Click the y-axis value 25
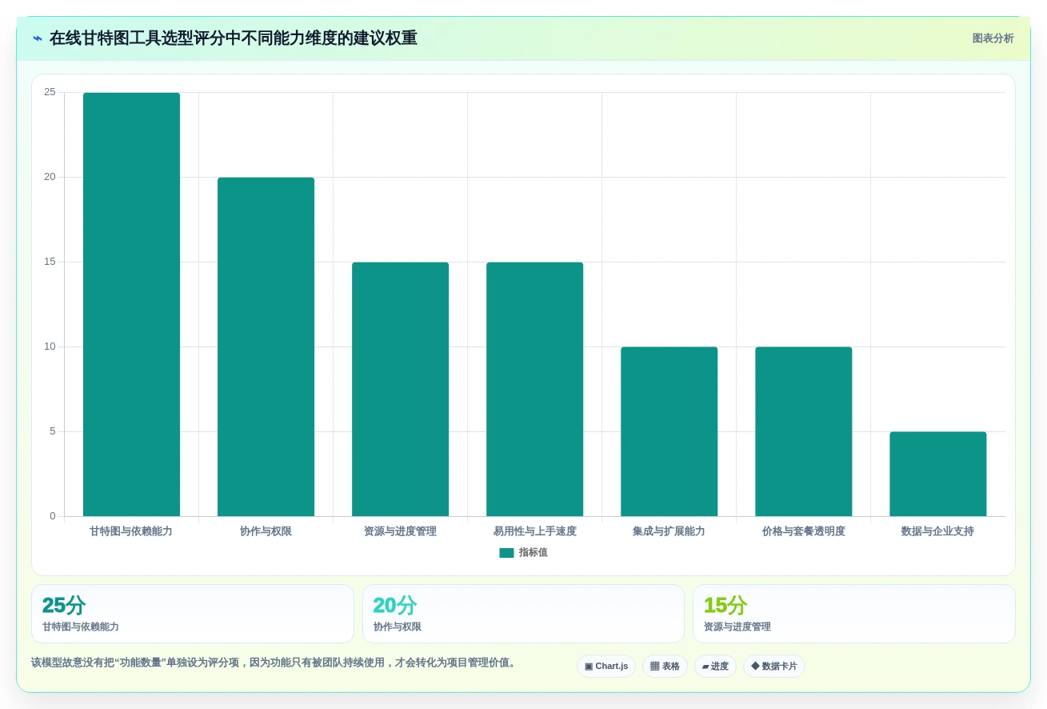1047x709 pixels. click(x=50, y=92)
